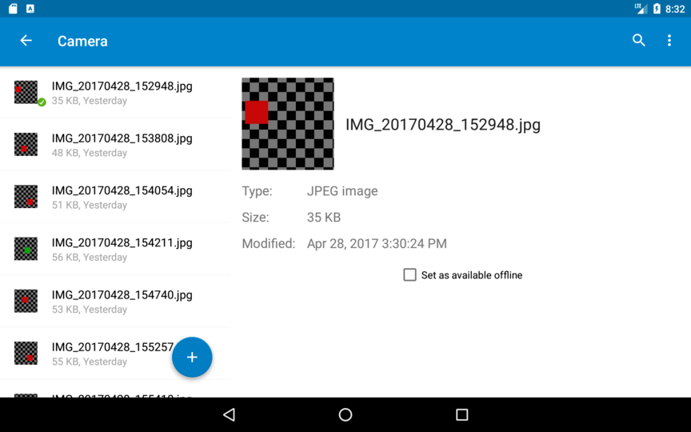Tap the Android home circle button
Viewport: 691px width, 432px height.
coord(345,414)
